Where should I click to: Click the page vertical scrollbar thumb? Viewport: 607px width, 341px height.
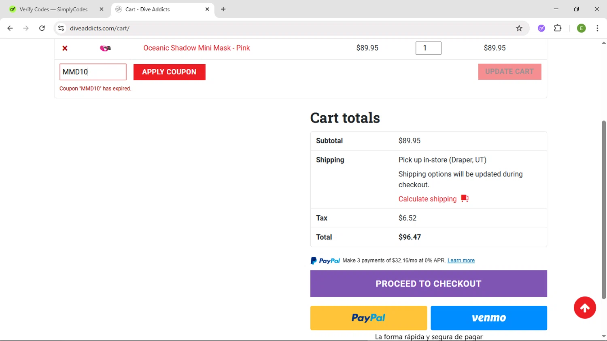[x=604, y=210]
